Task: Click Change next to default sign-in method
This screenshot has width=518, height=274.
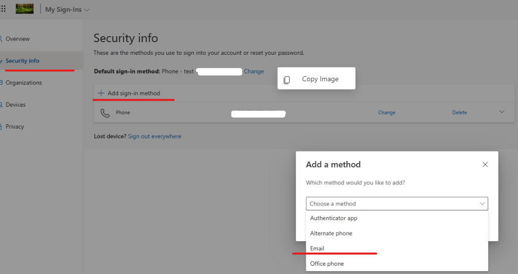Action: click(x=254, y=71)
